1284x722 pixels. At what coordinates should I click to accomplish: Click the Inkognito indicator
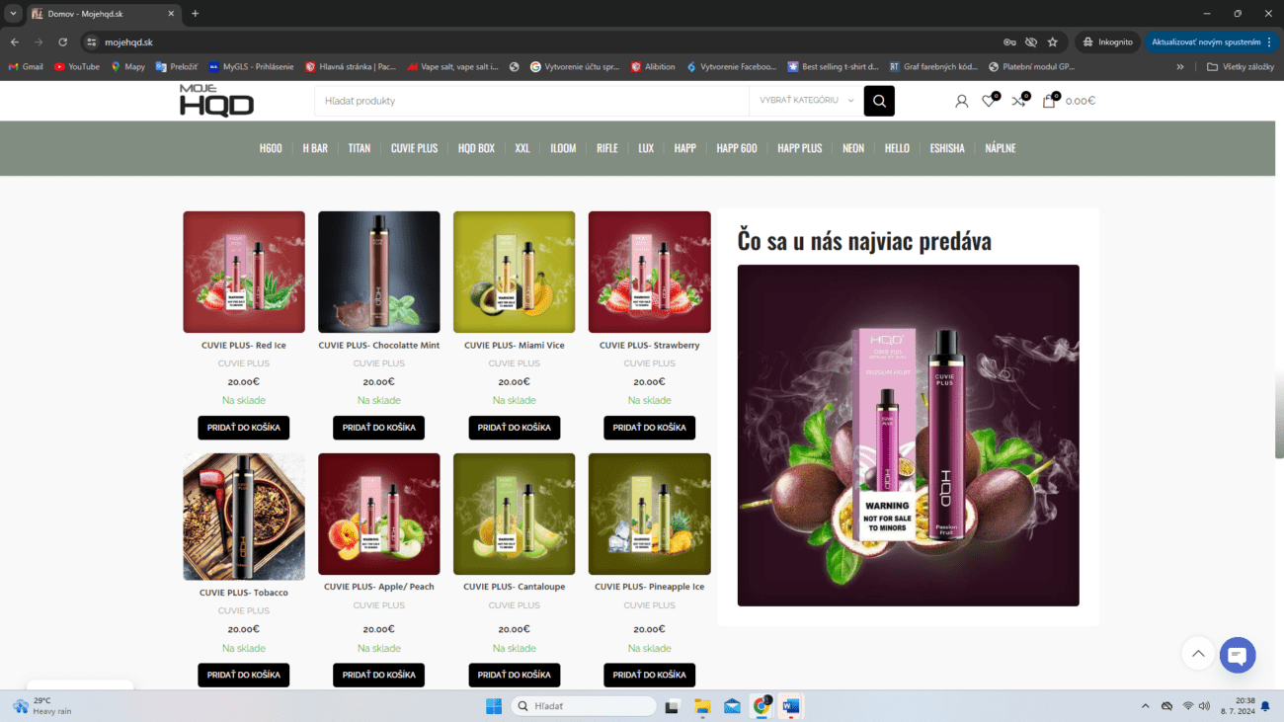click(x=1108, y=42)
